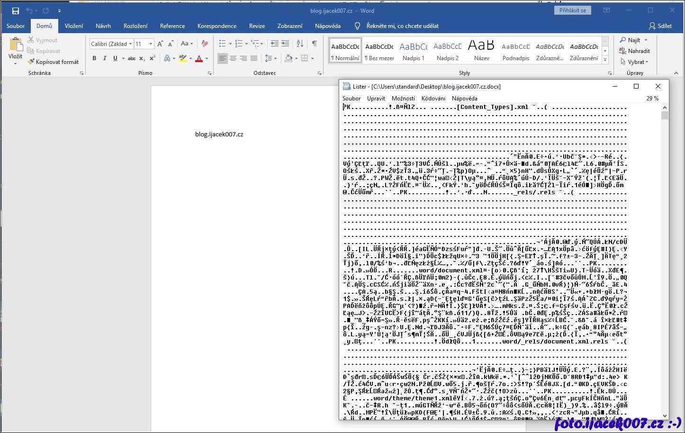Open the Vložení ribbon tab
Screen dimensions: 685x433
pyautogui.click(x=74, y=26)
